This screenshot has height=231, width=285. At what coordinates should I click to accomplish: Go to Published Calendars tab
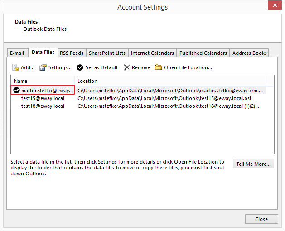(x=203, y=53)
